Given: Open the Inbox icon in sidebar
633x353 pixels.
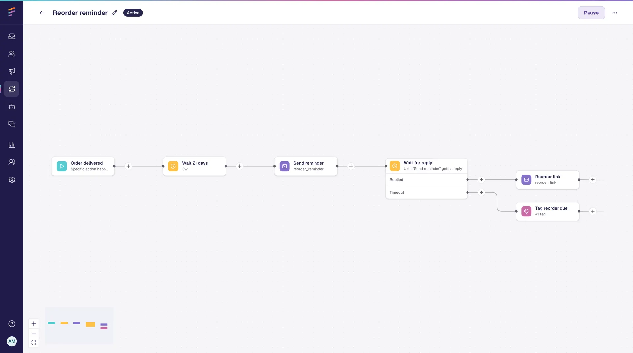Looking at the screenshot, I should click(x=12, y=36).
